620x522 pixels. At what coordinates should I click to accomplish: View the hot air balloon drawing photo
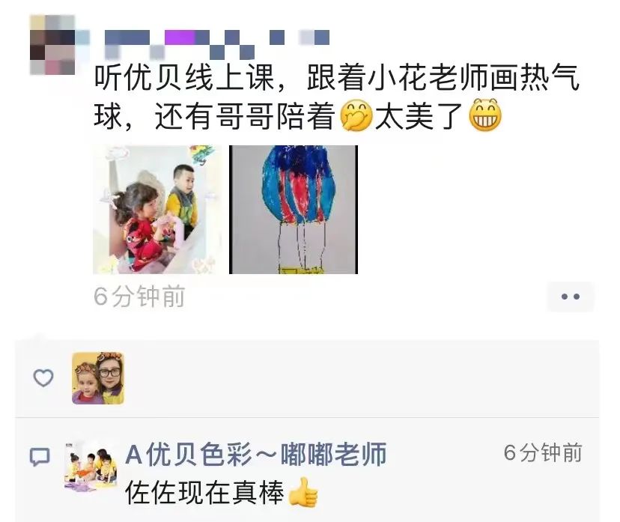[294, 210]
